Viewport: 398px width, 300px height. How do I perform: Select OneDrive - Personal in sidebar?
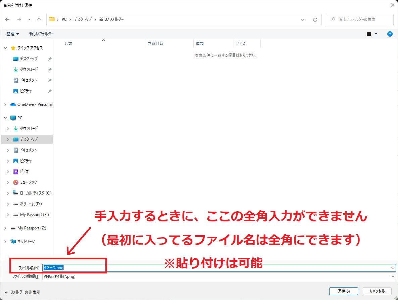(35, 104)
